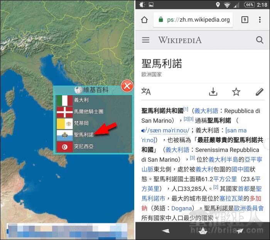Open Wikipedia search

260,40
